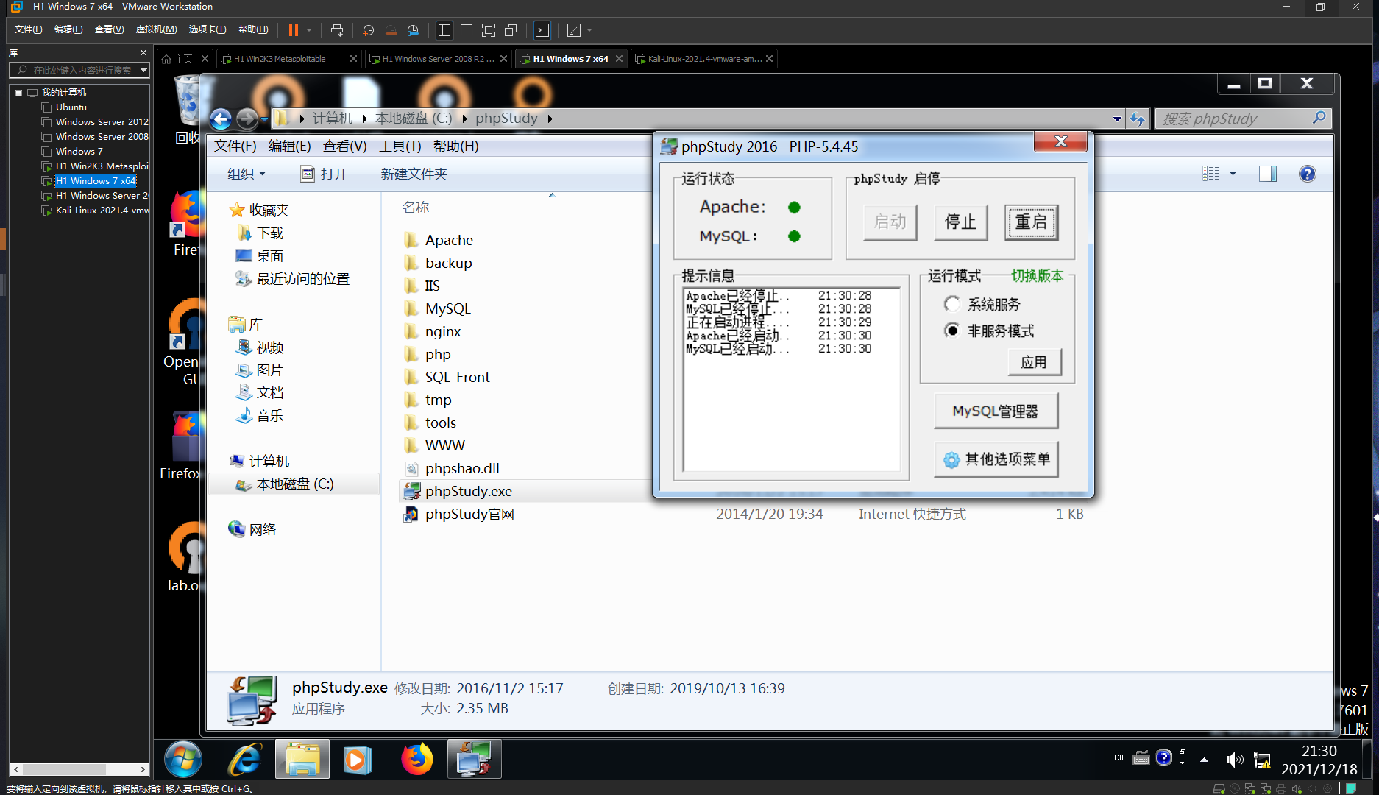Open Explorer 查看(V) menu
The image size is (1379, 795).
[x=344, y=146]
